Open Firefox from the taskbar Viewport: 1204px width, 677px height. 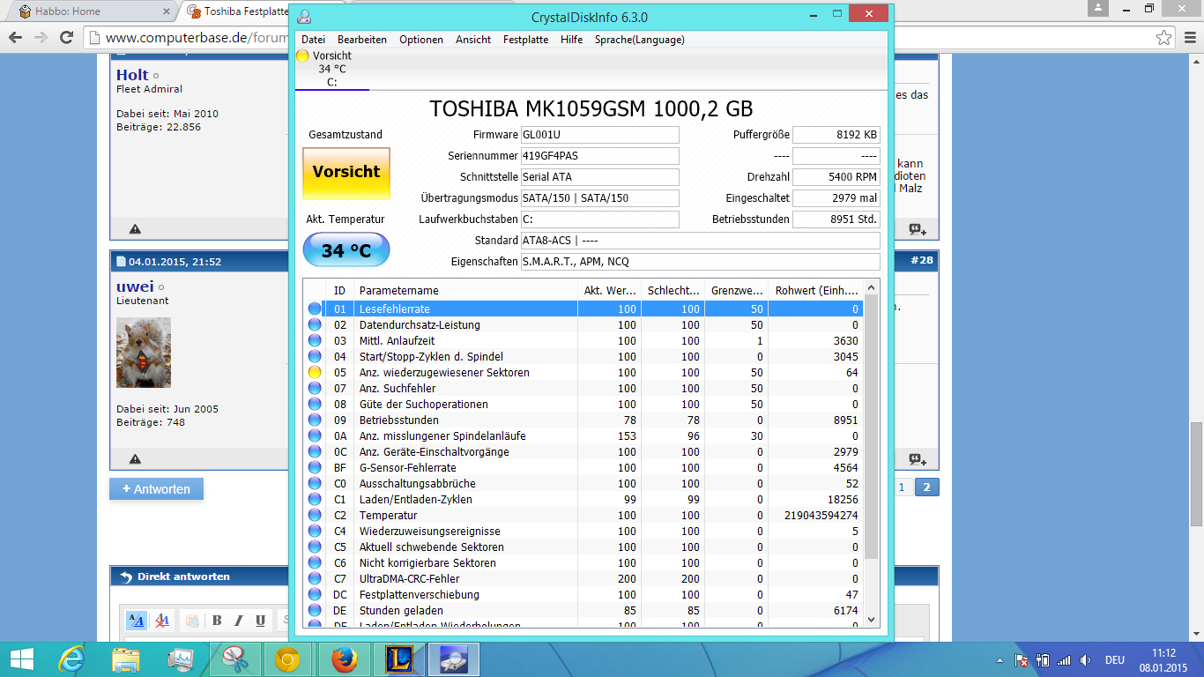344,659
